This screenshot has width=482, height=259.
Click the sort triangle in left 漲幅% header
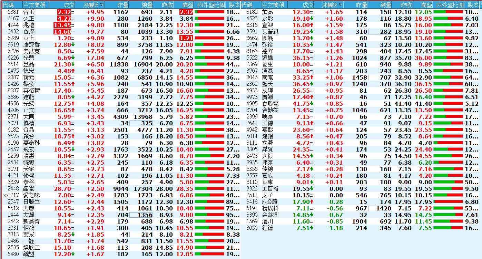(101, 5)
